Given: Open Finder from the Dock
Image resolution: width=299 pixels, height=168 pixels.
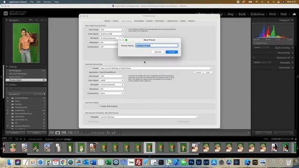Looking at the screenshot, I should click(10, 162).
